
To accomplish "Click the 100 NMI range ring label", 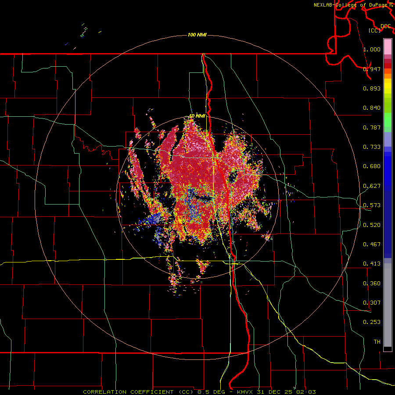I will [x=197, y=35].
